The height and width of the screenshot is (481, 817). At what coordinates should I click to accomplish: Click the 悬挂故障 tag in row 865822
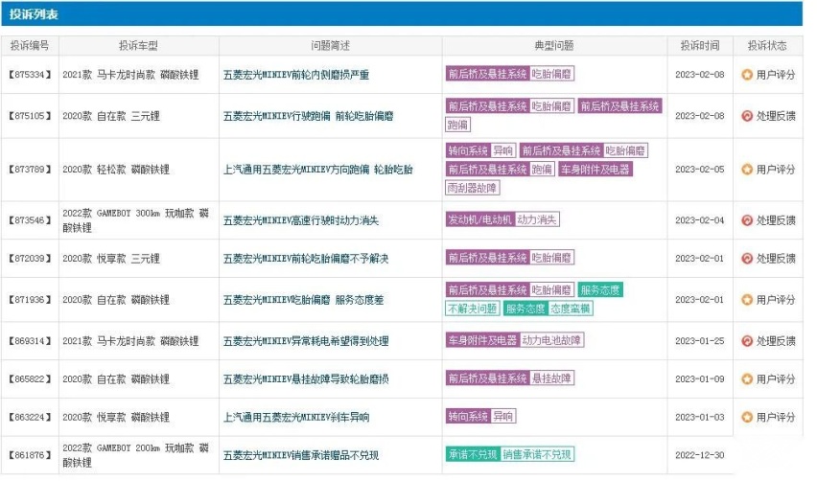(551, 378)
